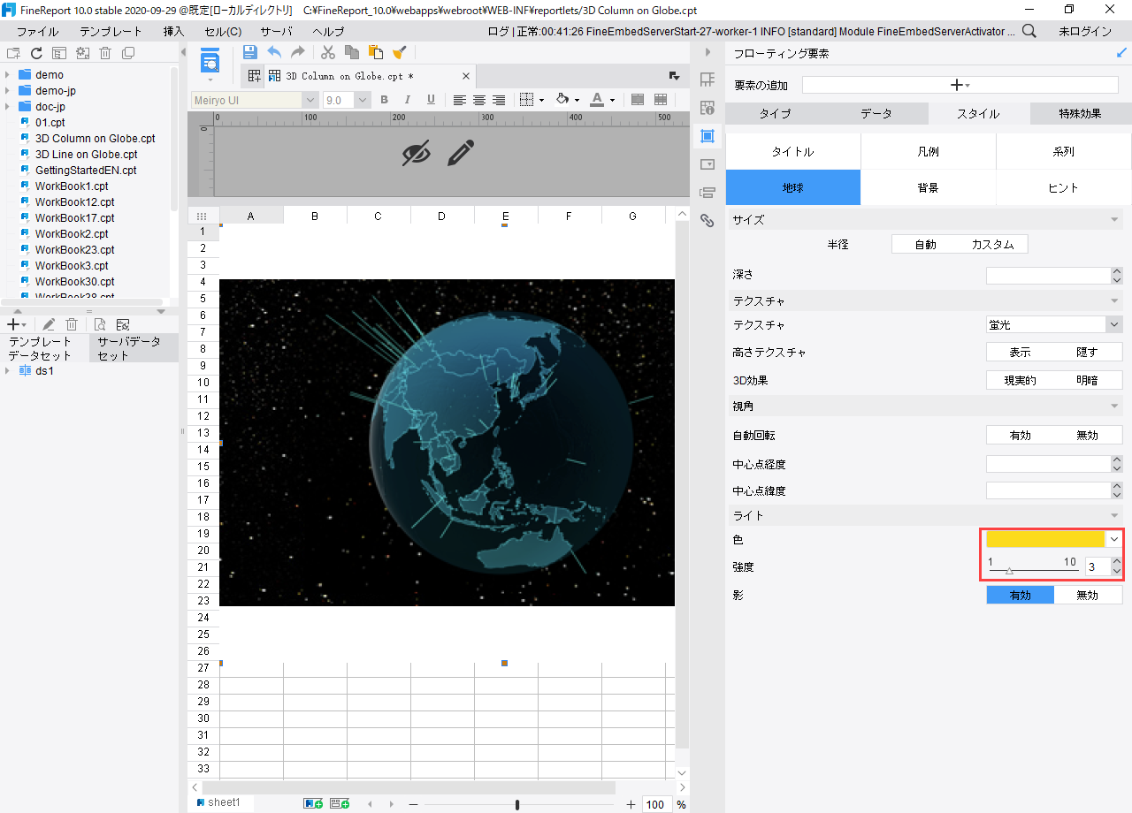Click the search magnifier in top bar
This screenshot has width=1132, height=813.
[1029, 31]
